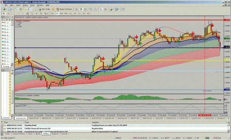The width and height of the screenshot is (231, 140).
Task: Switch to the GBPUSD,M5 chart tab
Action: [x=46, y=118]
